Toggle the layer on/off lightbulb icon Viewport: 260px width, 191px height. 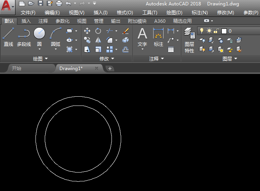tap(201, 31)
